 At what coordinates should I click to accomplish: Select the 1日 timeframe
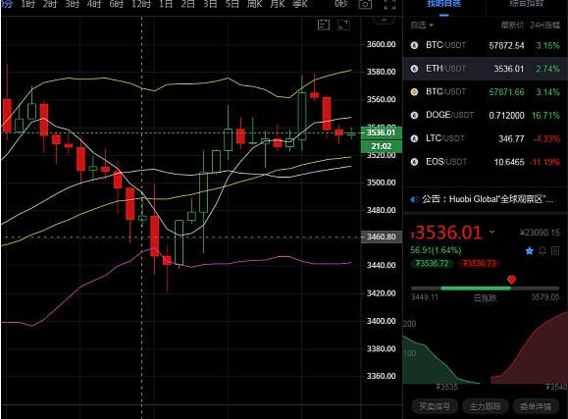click(166, 4)
